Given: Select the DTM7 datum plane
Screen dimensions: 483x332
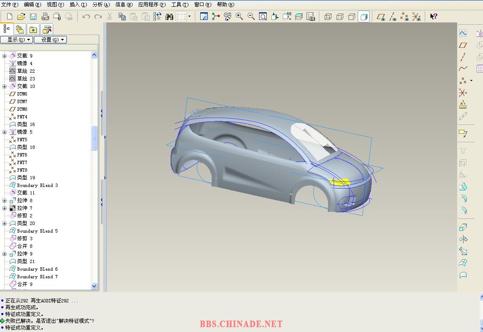Looking at the screenshot, I should coord(22,102).
